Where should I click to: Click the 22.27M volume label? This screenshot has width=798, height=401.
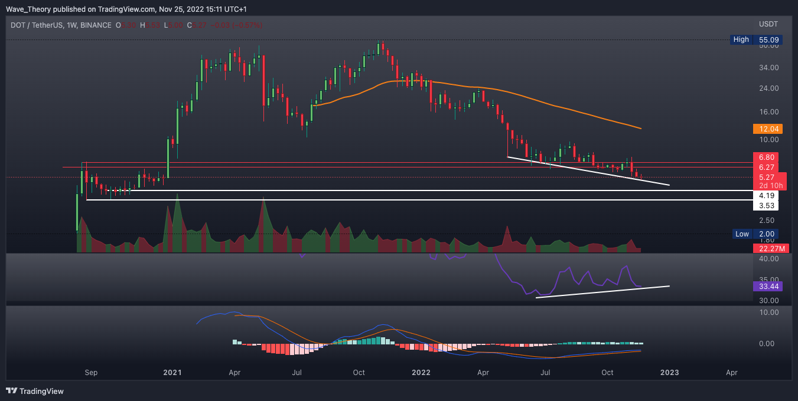click(771, 249)
